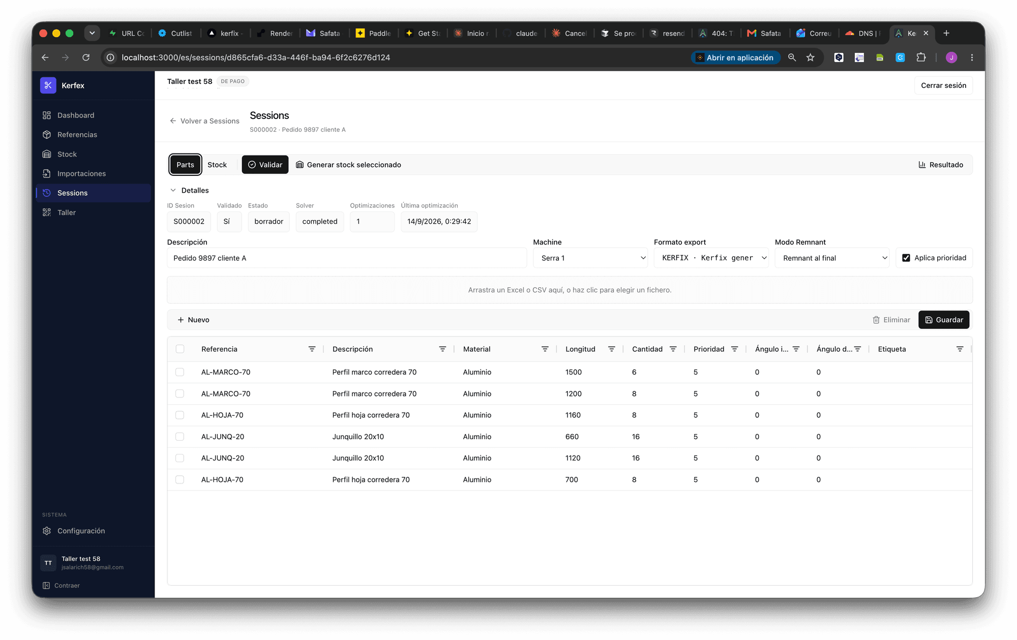Click the browser address bar
1017x640 pixels.
[397, 57]
